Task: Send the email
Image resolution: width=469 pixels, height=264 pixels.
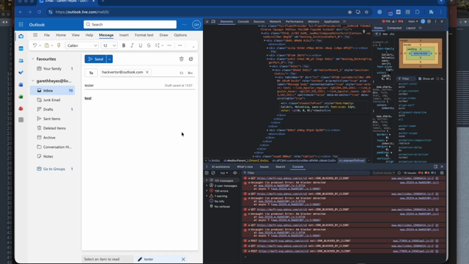Action: pos(96,59)
